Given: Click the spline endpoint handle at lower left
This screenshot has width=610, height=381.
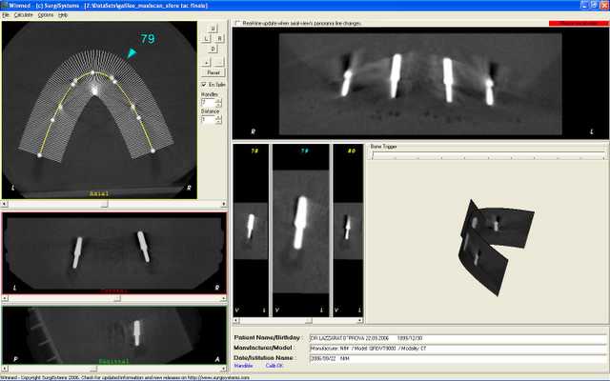Looking at the screenshot, I should [39, 155].
